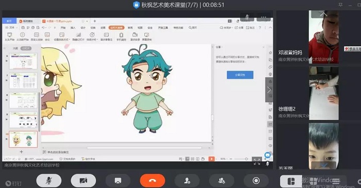The height and width of the screenshot is (188, 361).
Task: Select the "插入" ribbon tab
Action: coord(73,28)
